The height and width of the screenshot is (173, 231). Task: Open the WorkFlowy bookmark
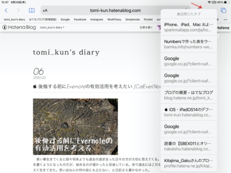tap(114, 20)
